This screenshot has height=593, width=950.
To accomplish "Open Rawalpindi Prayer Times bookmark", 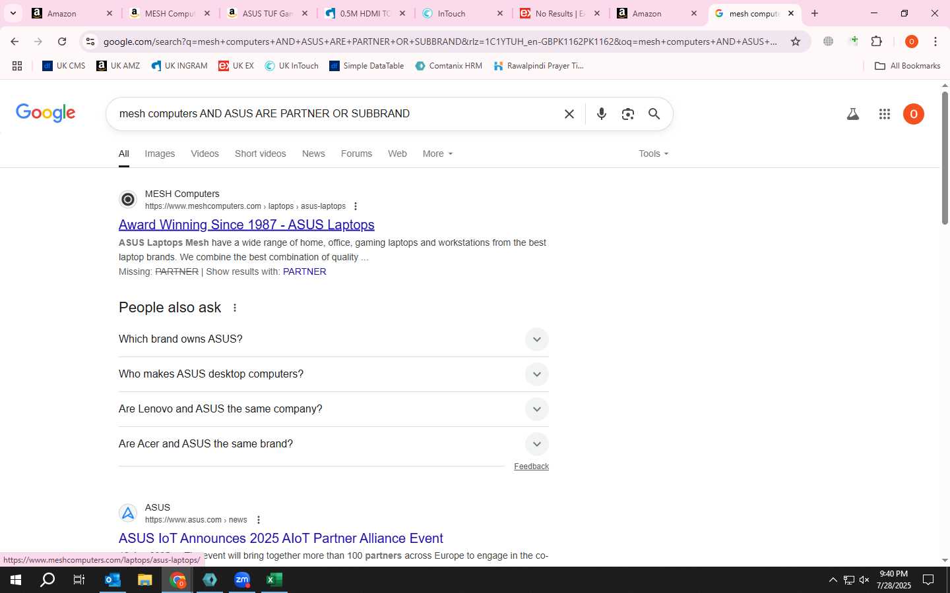I will point(539,66).
